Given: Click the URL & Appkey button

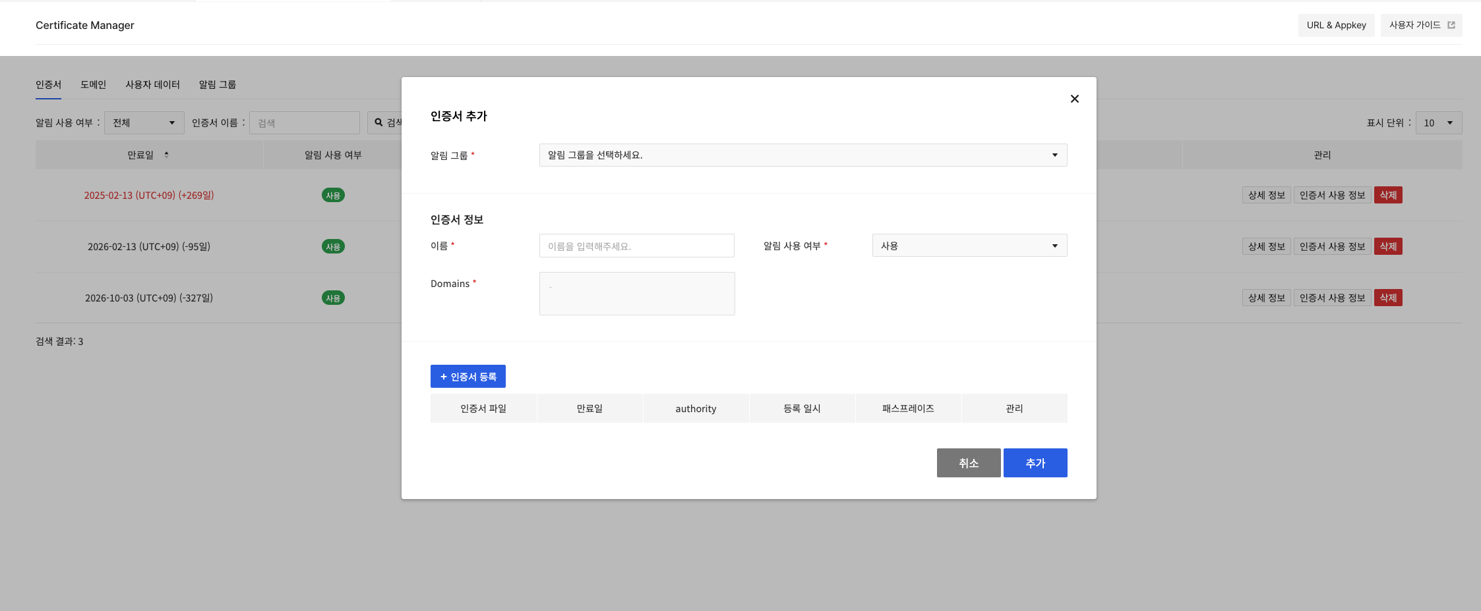Looking at the screenshot, I should tap(1336, 24).
